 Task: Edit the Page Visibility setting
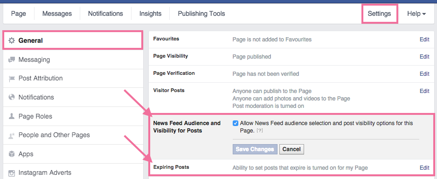(424, 57)
